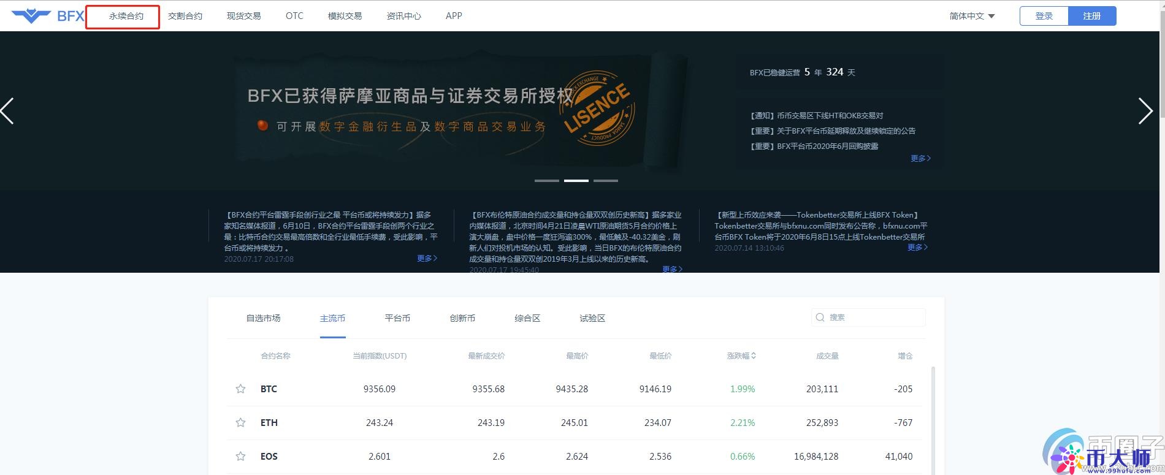Open the 【新型上币效应来袭】 news article
Viewport: 1165px width, 475px height.
[x=821, y=226]
